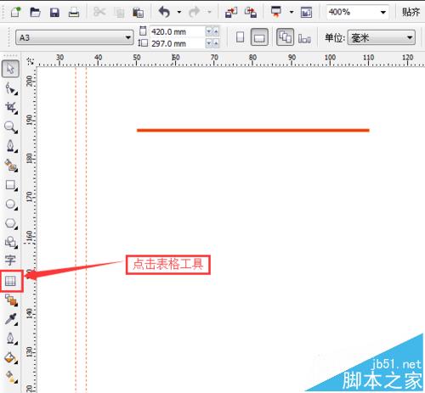
Task: Click the Cut scissors icon
Action: (x=99, y=12)
